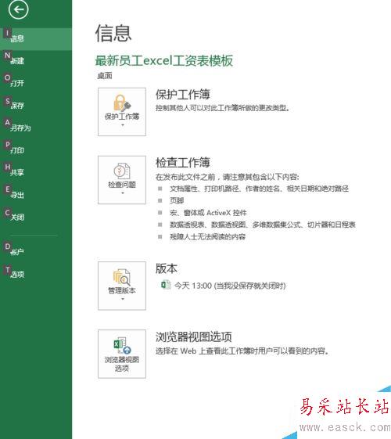Image resolution: width=391 pixels, height=439 pixels.
Task: Click the title 最新员工excel工资表模板
Action: (164, 61)
